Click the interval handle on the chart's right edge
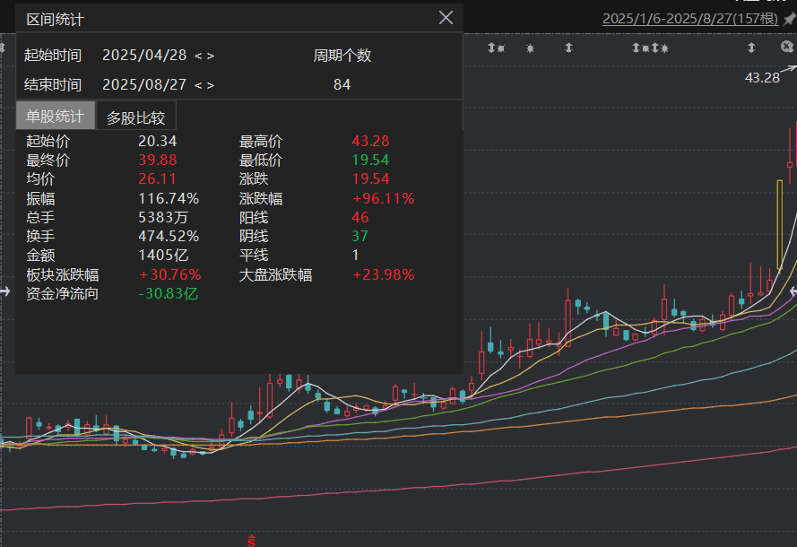Image resolution: width=797 pixels, height=547 pixels. click(x=793, y=291)
